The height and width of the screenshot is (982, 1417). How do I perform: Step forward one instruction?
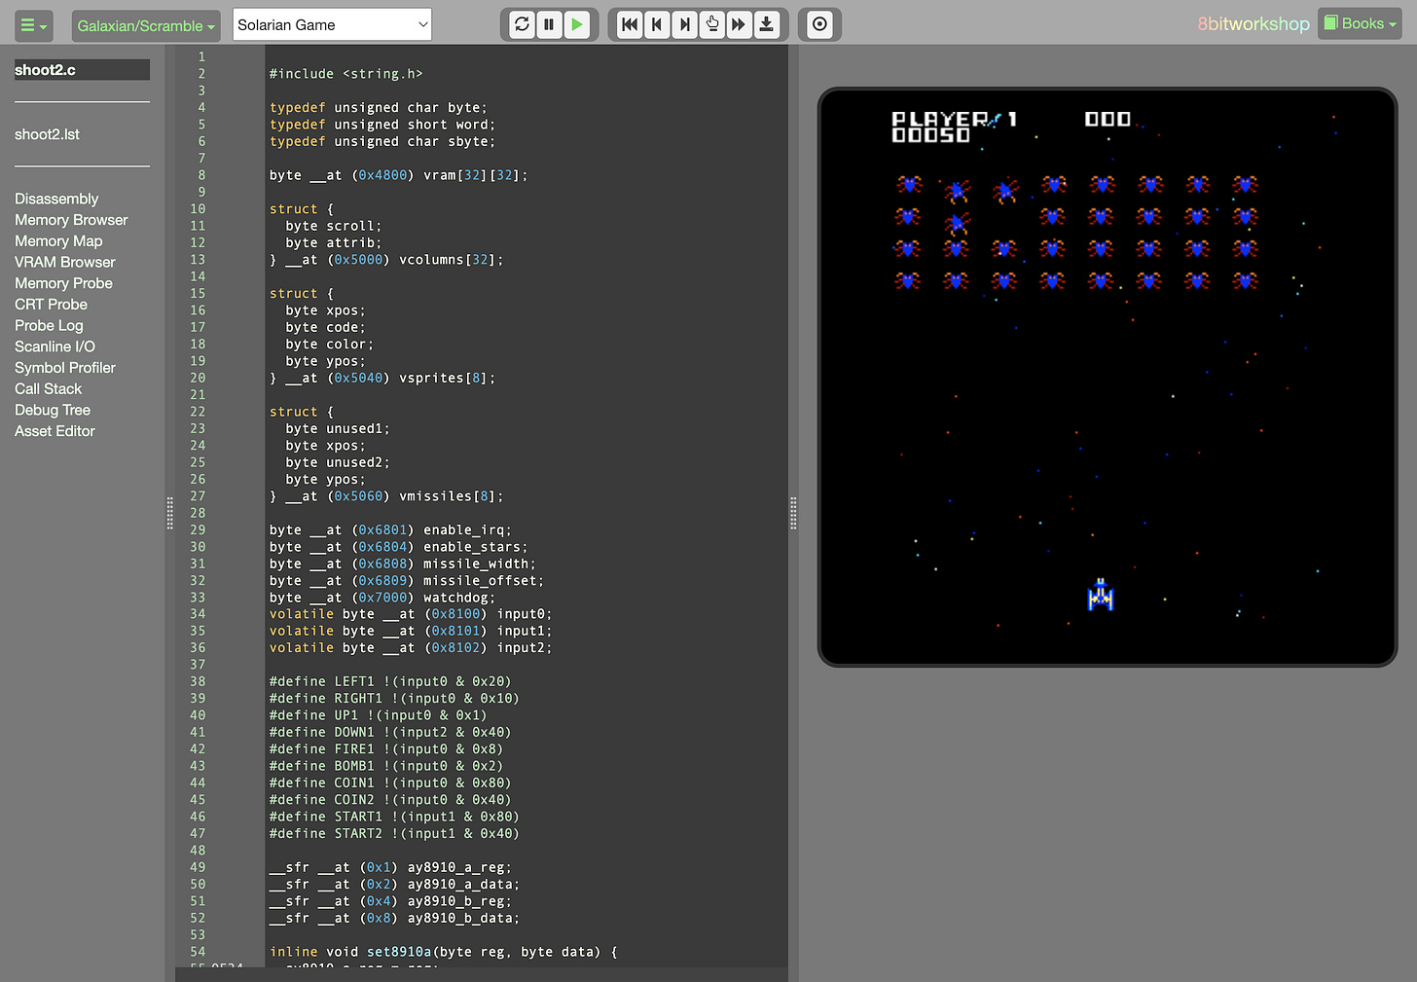[684, 24]
